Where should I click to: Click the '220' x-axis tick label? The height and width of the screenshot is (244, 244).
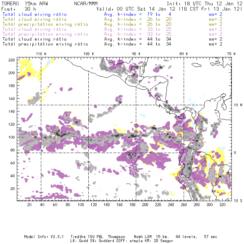click(158, 205)
